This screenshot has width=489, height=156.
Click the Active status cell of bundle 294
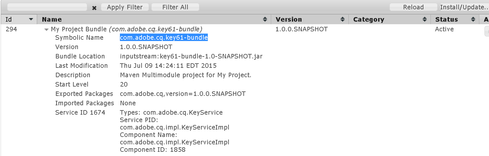444,29
